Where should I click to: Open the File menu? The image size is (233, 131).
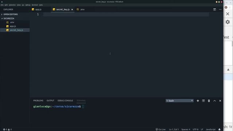(2, 5)
